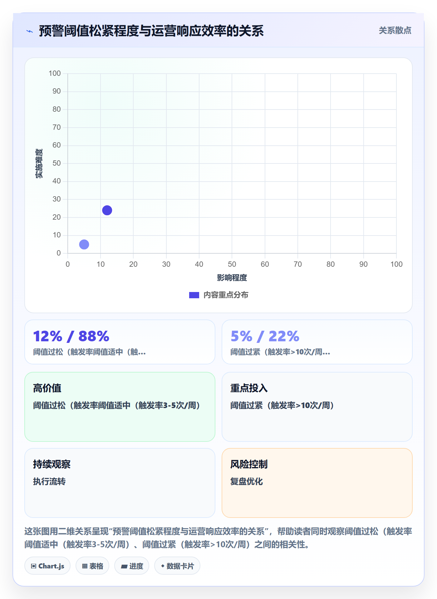Click the text 阈值过紧（触发率>10次/周）in 重点投入 card
The width and height of the screenshot is (437, 599).
click(x=282, y=405)
